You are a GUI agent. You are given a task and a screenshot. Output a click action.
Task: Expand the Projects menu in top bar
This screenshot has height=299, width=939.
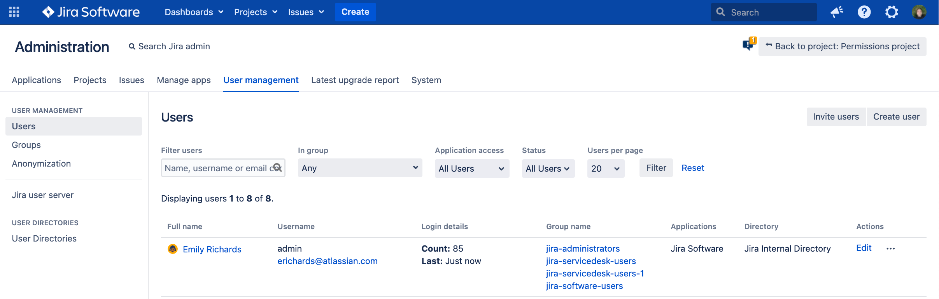256,12
